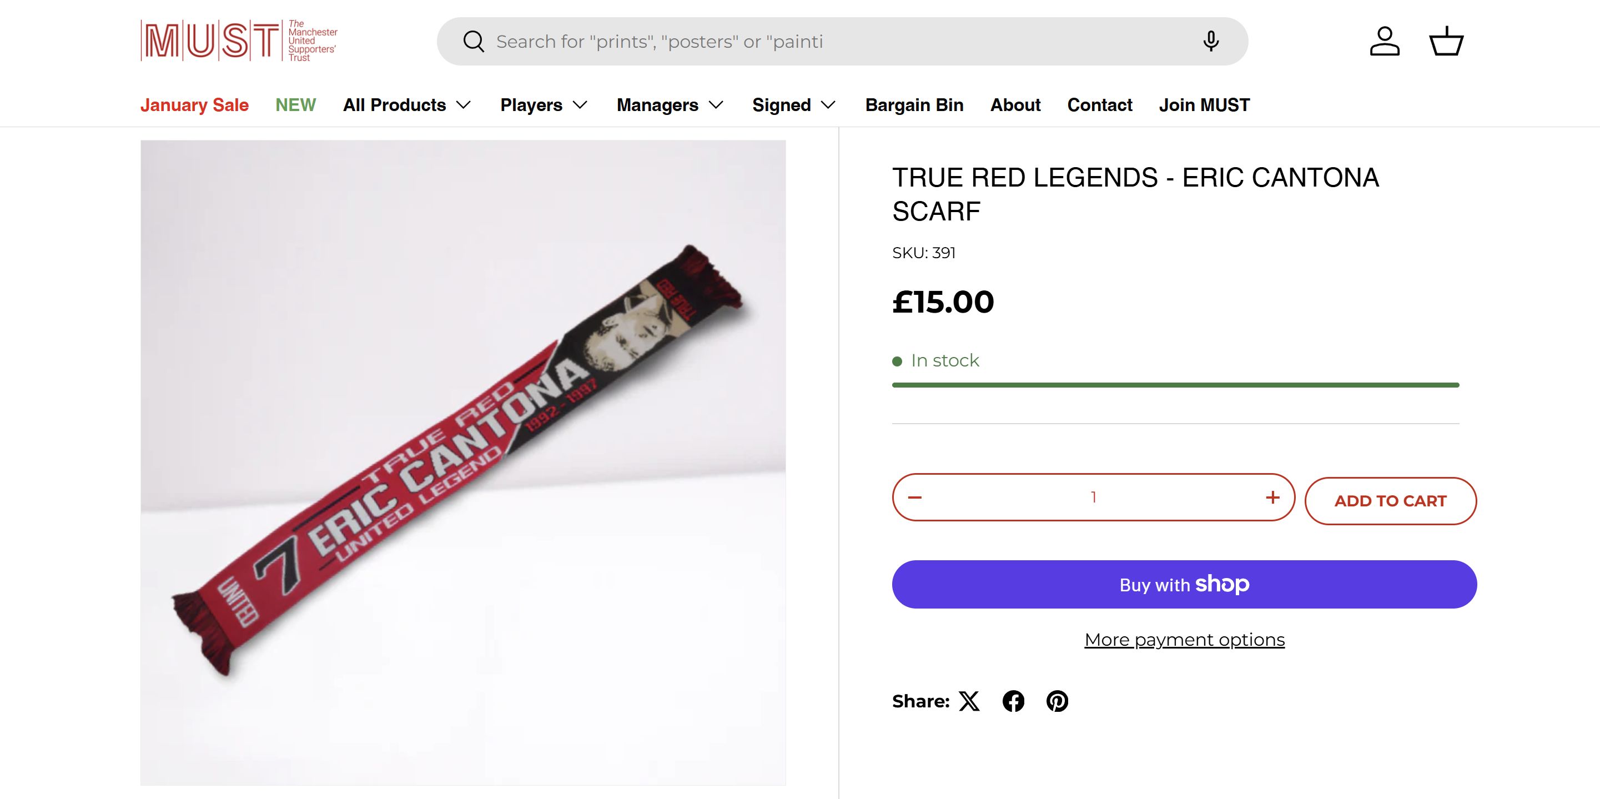Expand the All Products dropdown
The image size is (1600, 799).
click(x=407, y=105)
